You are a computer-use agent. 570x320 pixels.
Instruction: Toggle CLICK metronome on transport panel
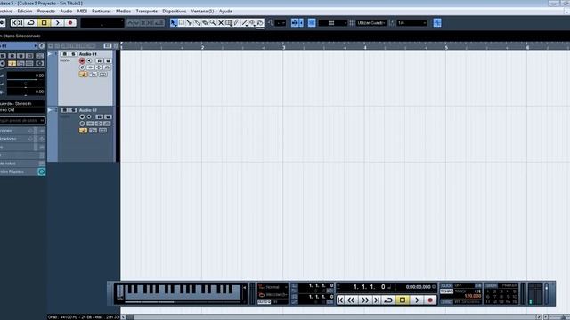[447, 286]
